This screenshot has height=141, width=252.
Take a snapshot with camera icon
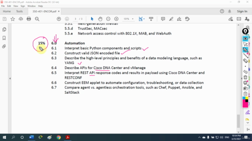[x=245, y=89]
